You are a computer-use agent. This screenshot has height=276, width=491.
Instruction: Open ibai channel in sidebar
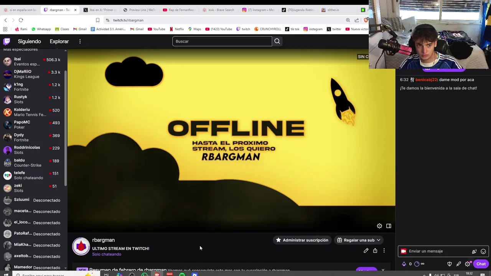click(x=33, y=61)
